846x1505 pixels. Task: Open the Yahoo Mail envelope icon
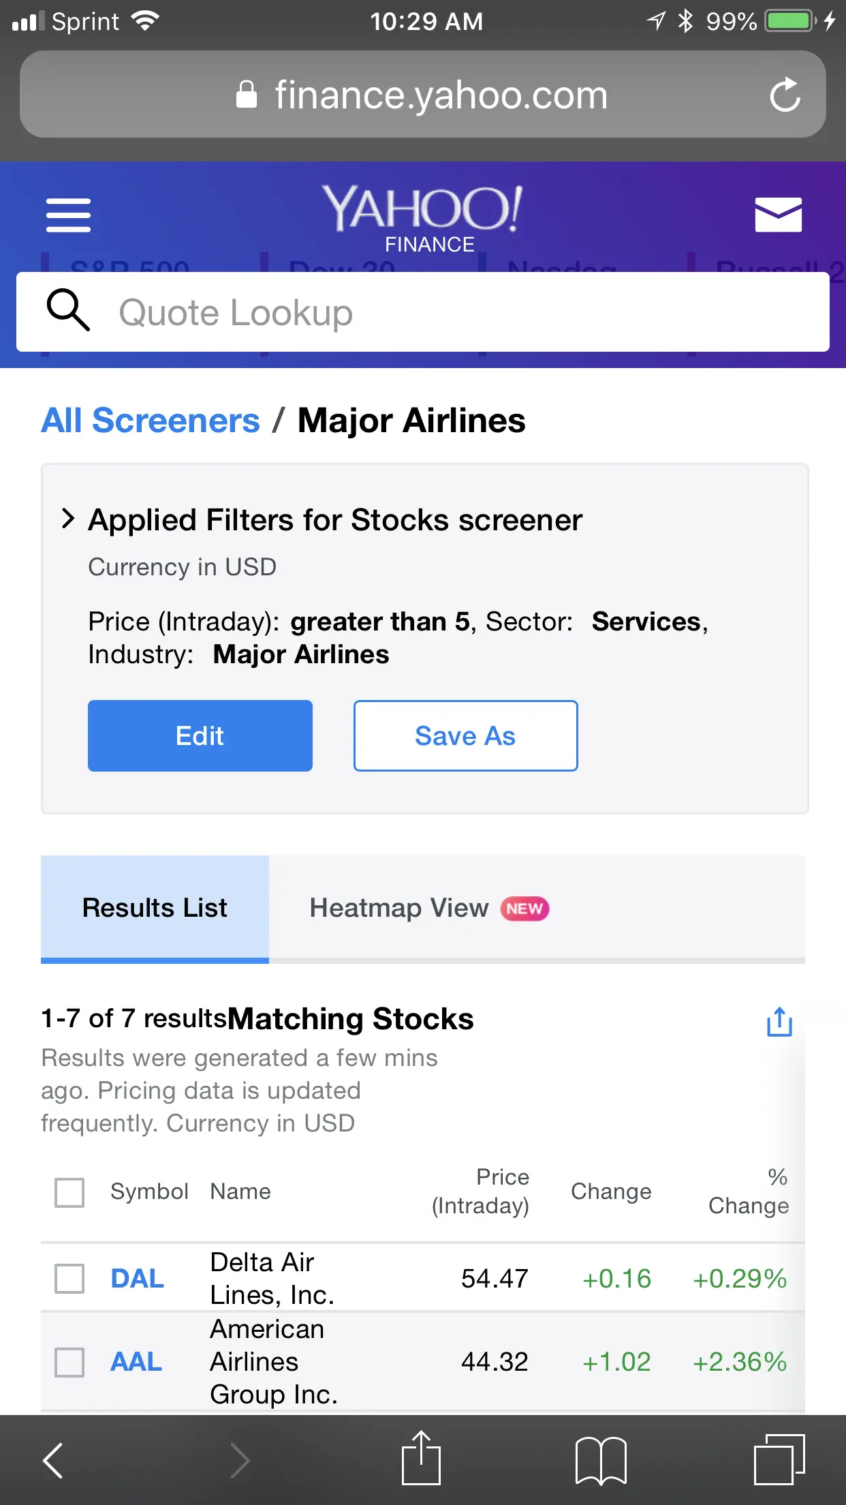778,215
